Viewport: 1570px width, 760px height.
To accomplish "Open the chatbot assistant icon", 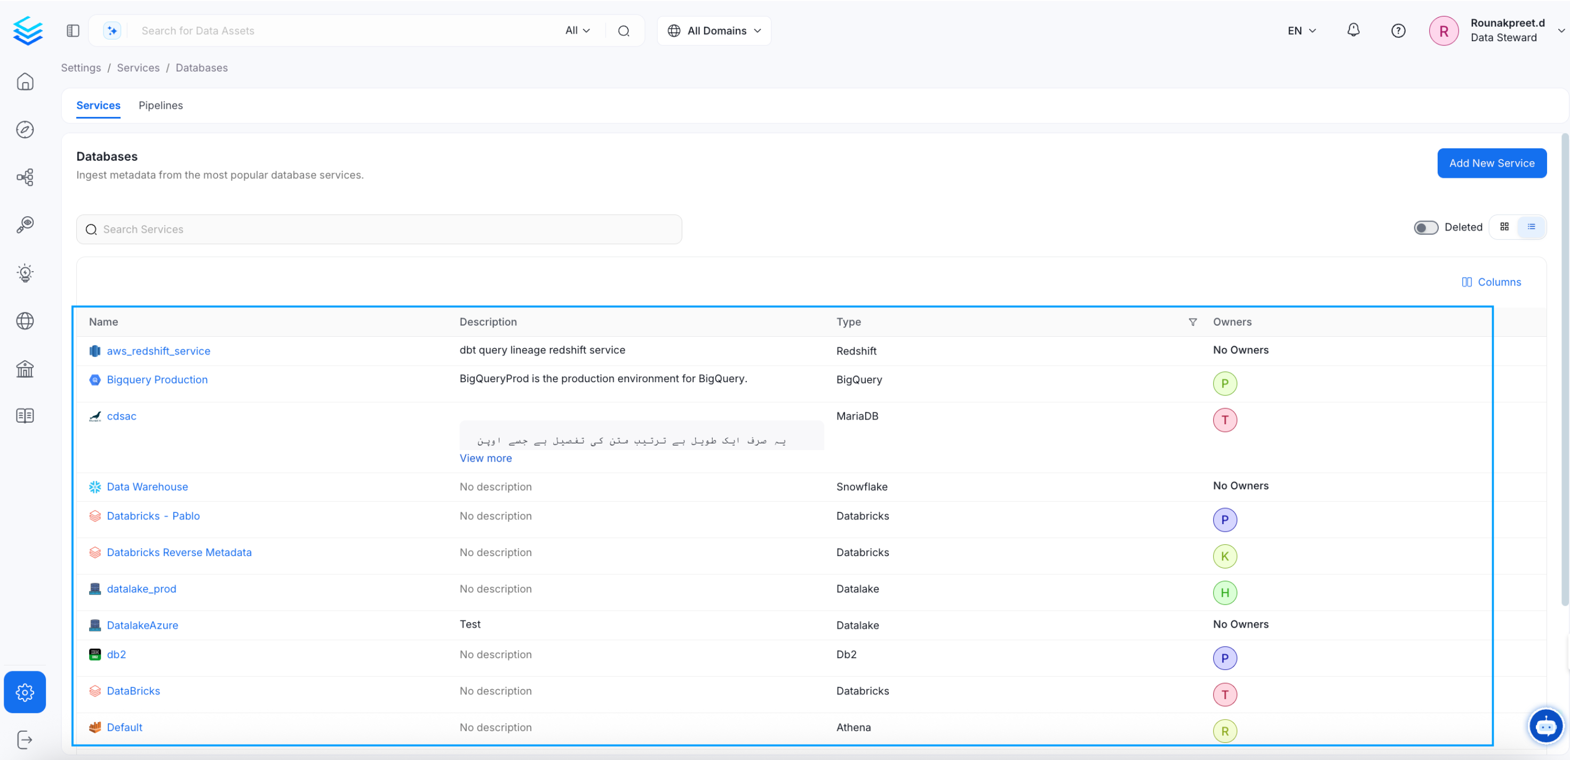I will click(x=1545, y=726).
